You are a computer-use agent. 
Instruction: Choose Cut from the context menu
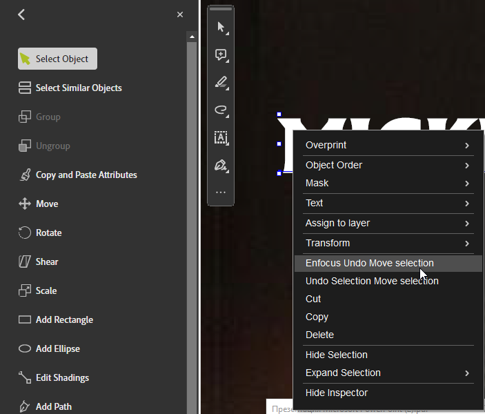coord(388,299)
